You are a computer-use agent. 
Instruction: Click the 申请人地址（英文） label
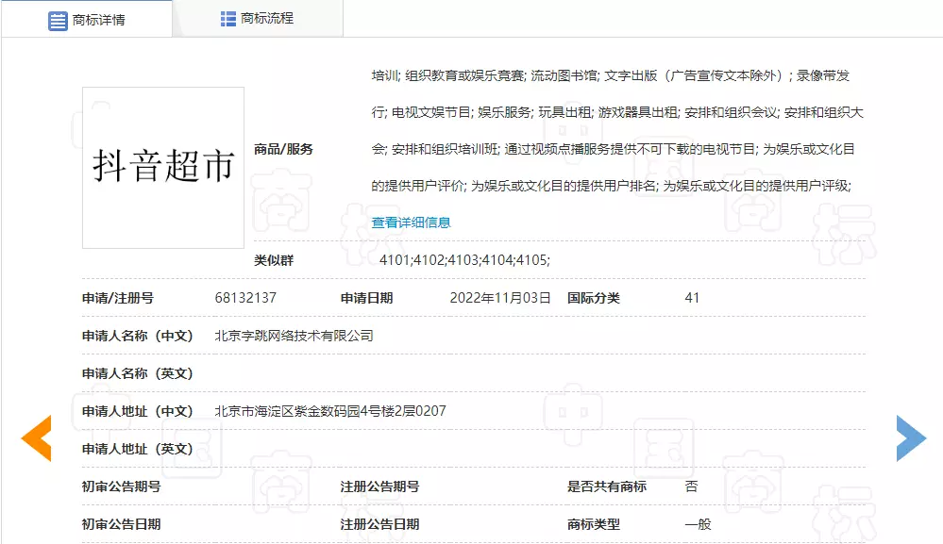pyautogui.click(x=138, y=449)
